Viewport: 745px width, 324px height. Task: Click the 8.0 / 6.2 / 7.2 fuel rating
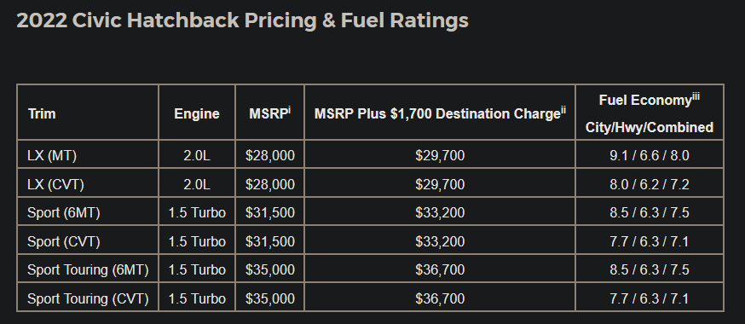click(650, 184)
